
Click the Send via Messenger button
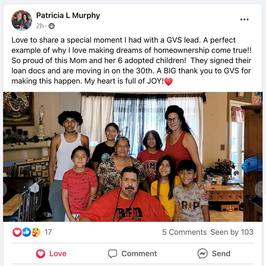[214, 254]
